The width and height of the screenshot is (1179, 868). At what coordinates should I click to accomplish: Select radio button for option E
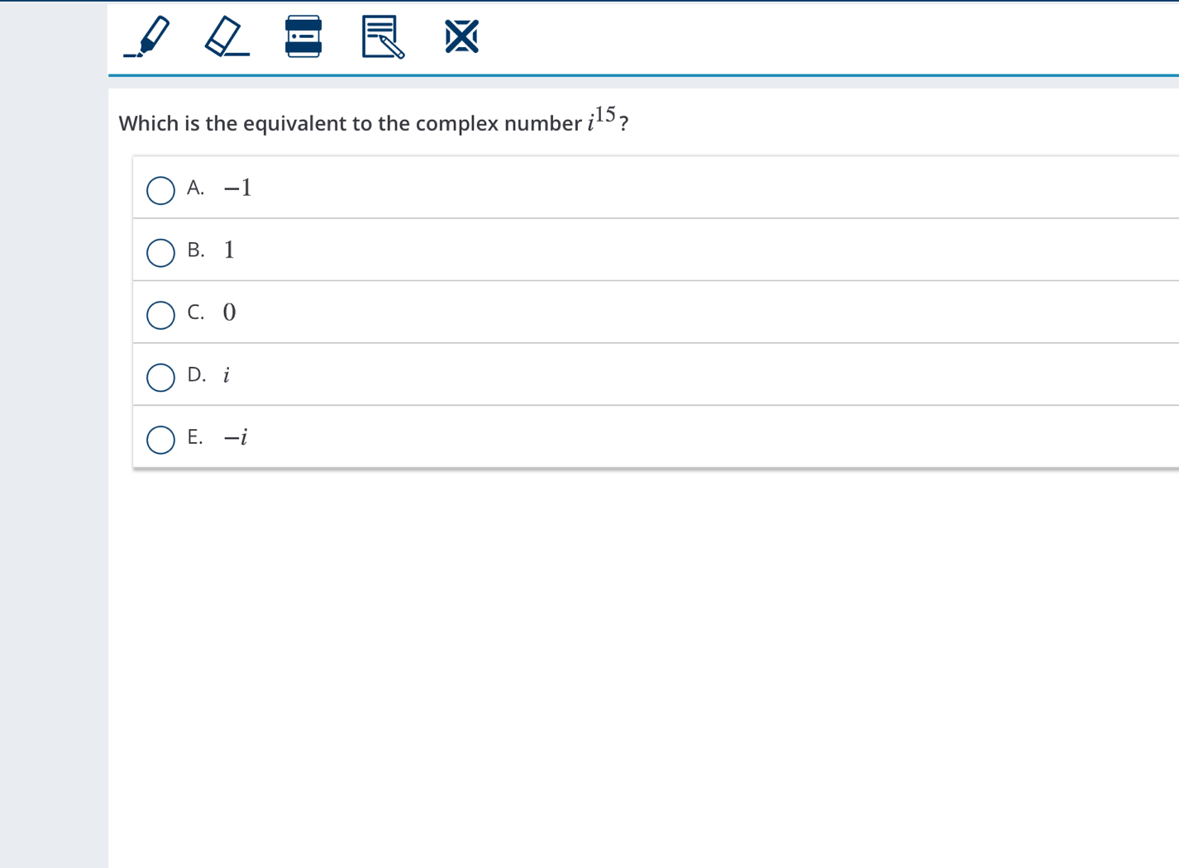coord(160,440)
